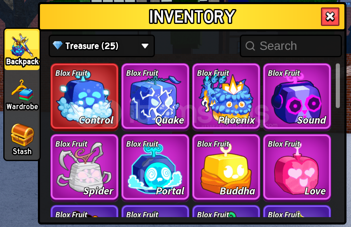Screen dimensions: 351x227
Task: Click the white dropdown arrow beside Treasure
Action: [145, 46]
